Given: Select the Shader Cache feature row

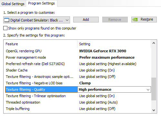Looking at the screenshot, I should (x=78, y=70).
